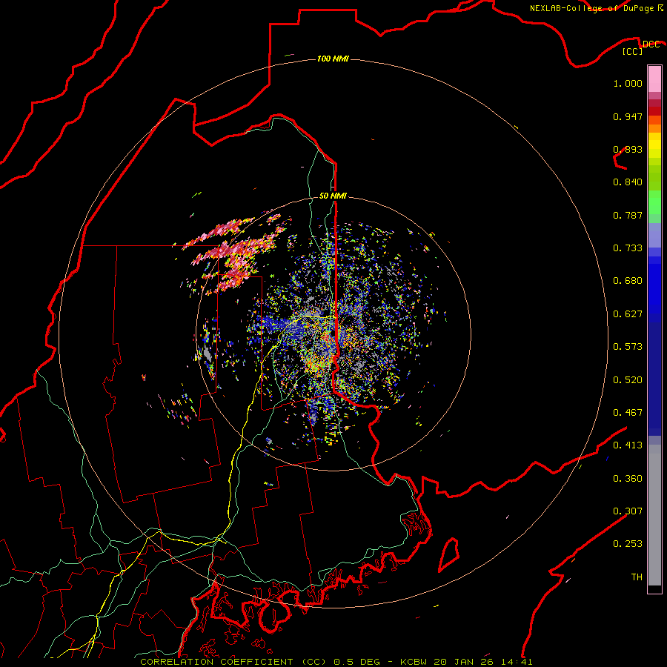Click the 0.680 legend value

(628, 281)
